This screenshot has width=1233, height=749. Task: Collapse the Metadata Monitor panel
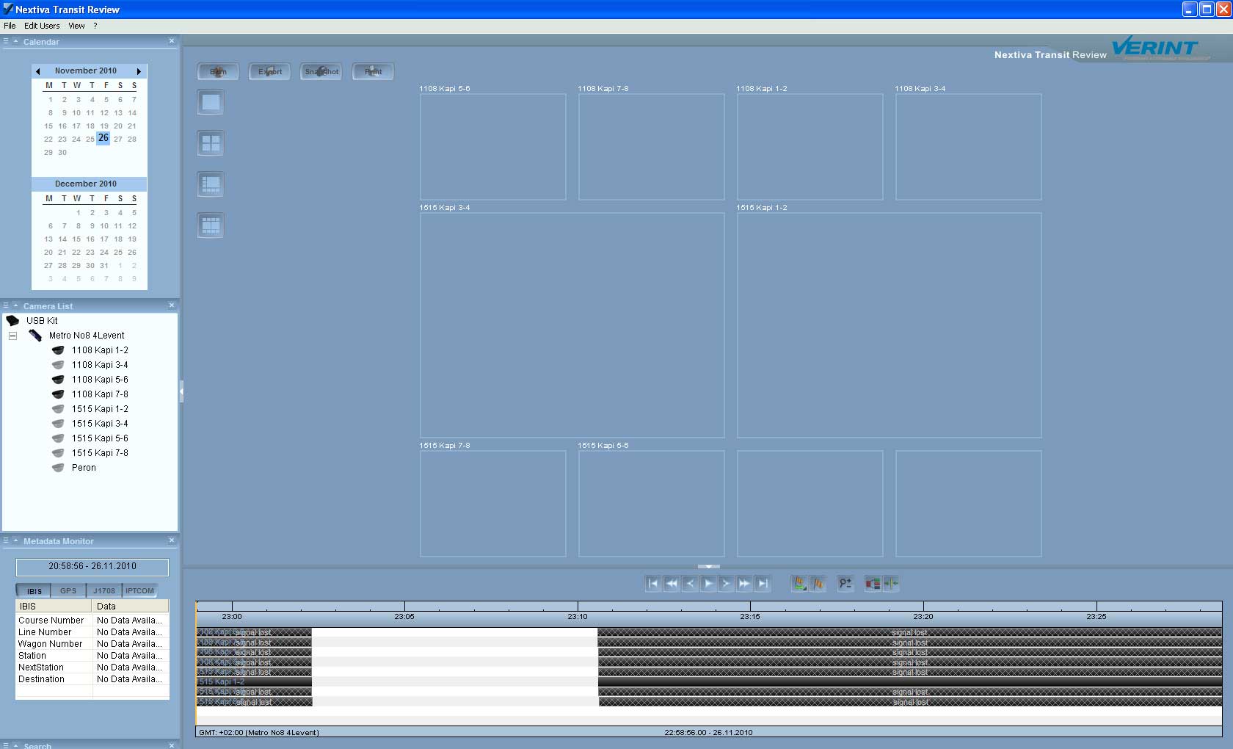[x=15, y=540]
